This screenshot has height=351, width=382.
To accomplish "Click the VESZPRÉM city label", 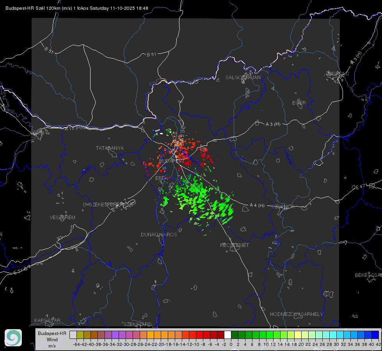I will pos(62,218).
